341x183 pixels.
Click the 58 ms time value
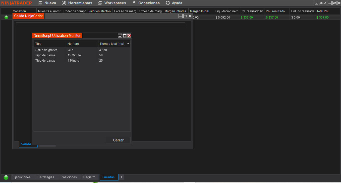pyautogui.click(x=101, y=55)
